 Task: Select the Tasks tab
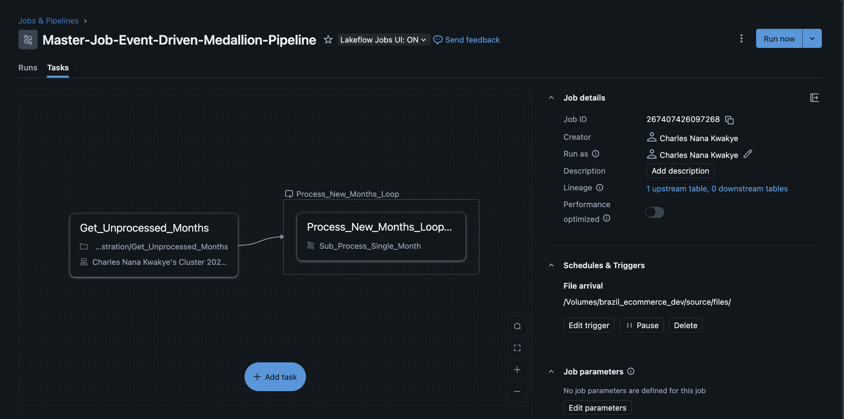coord(58,68)
